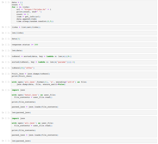Select the cell writing 'all.json' with json.dump
Screen dimensions: 158x144
click(84, 83)
